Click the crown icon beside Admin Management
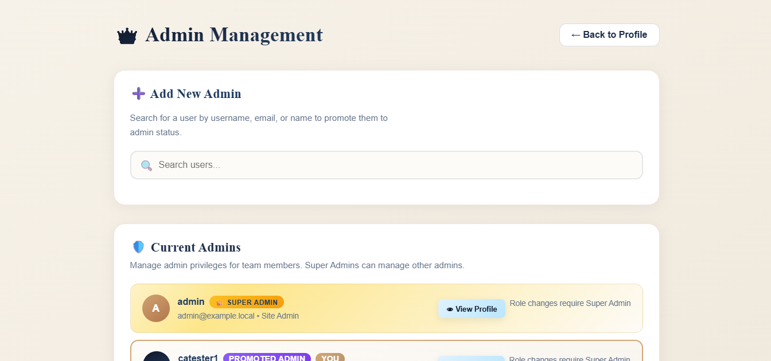Viewport: 771px width, 361px height. (127, 36)
